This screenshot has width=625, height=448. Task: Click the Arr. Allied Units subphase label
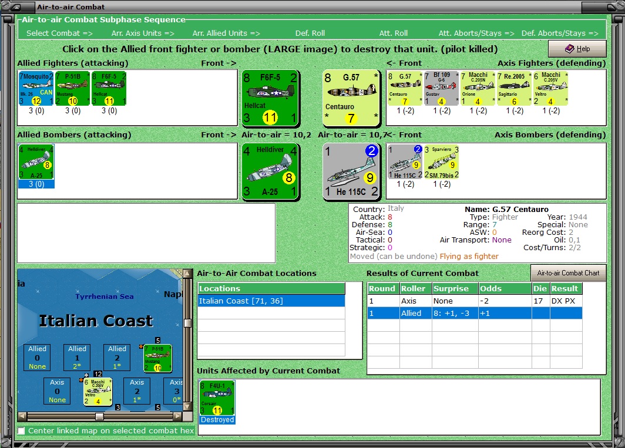tap(226, 33)
